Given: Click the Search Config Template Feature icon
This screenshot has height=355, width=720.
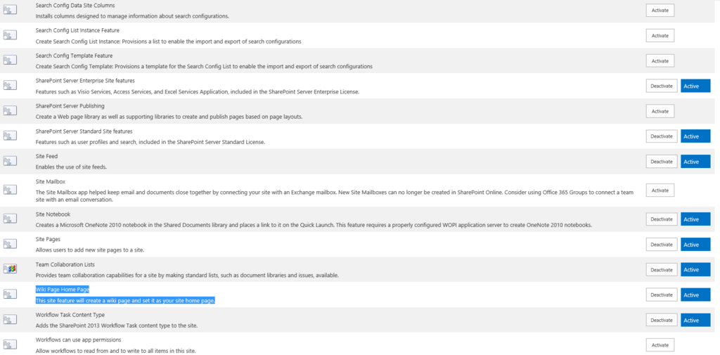Looking at the screenshot, I should [10, 60].
